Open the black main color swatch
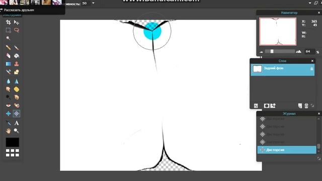 [12, 142]
